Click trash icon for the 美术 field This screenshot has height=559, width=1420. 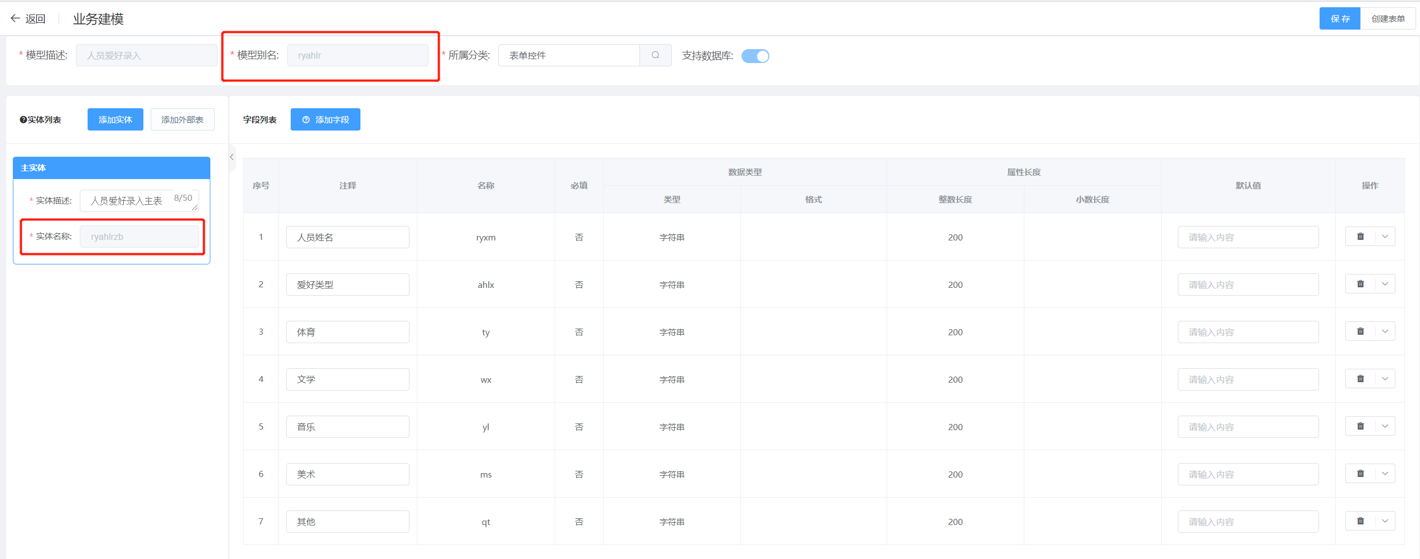(x=1360, y=474)
